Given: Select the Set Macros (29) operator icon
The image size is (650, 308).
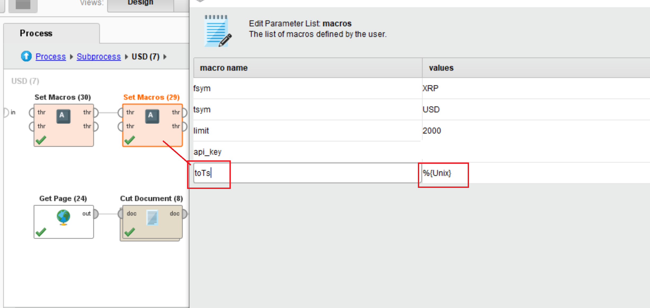Looking at the screenshot, I should pos(152,116).
